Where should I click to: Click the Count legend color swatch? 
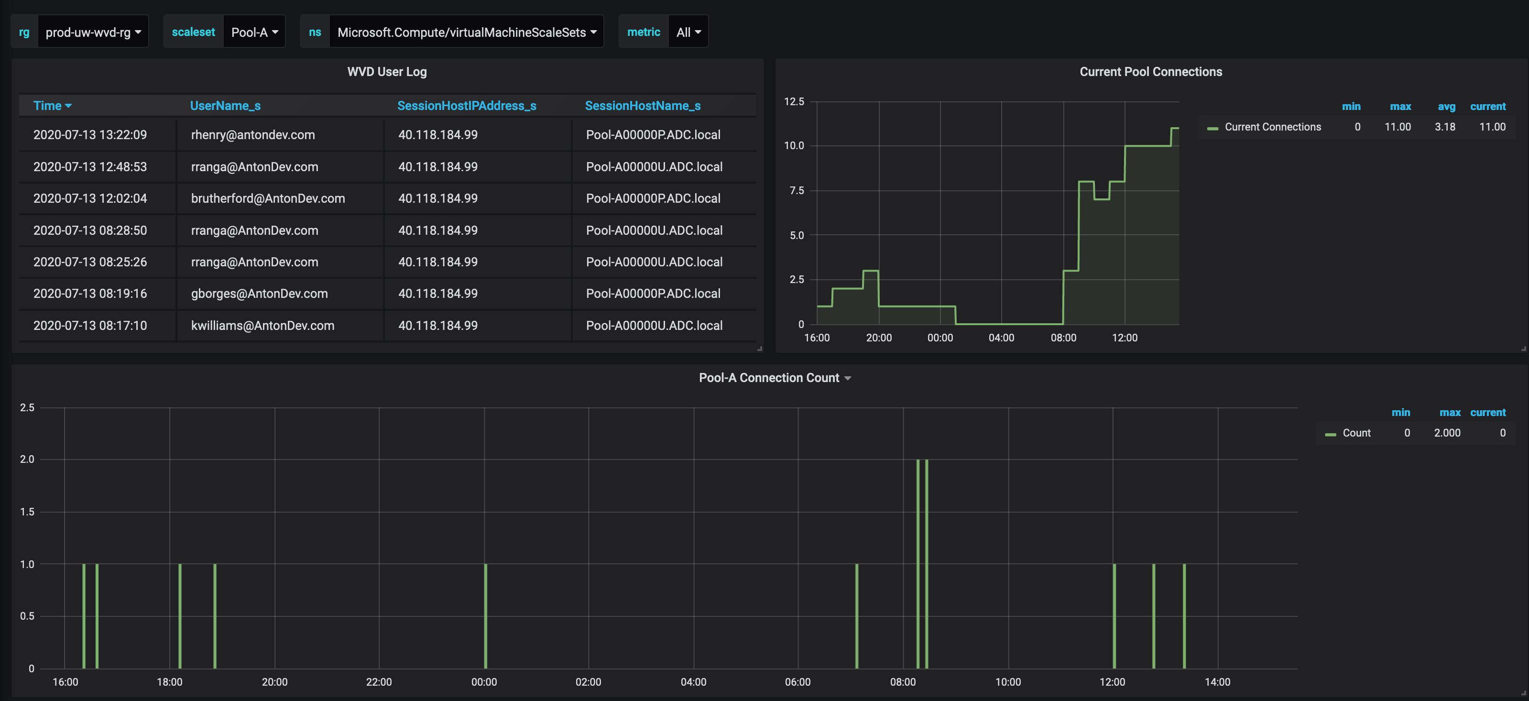[1330, 435]
